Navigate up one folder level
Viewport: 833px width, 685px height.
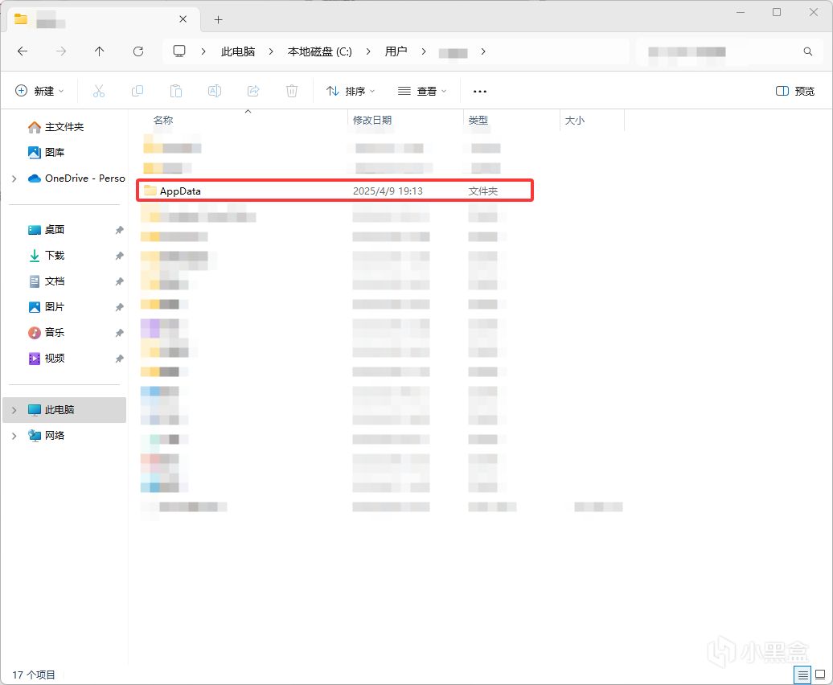coord(100,51)
